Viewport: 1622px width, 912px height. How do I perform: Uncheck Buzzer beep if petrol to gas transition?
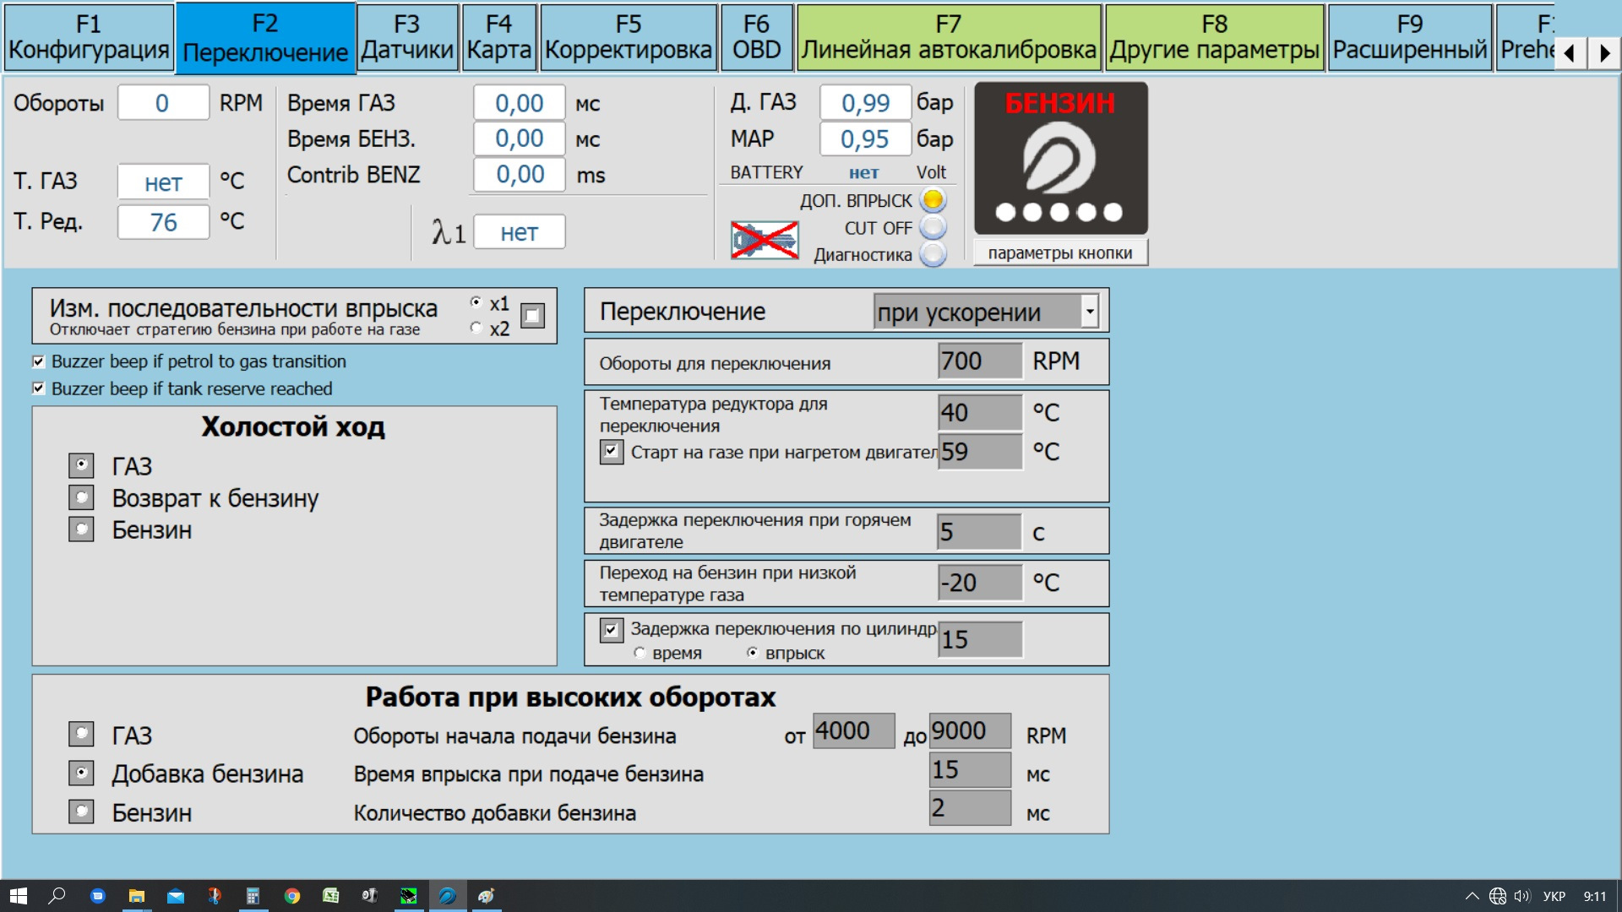(x=39, y=361)
